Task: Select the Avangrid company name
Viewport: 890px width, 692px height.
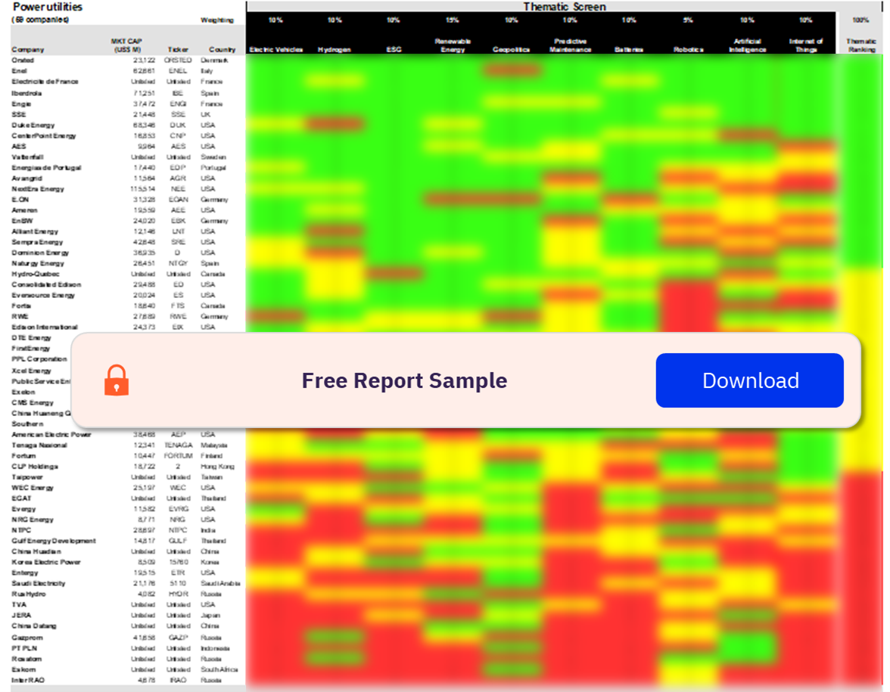Action: [x=27, y=178]
